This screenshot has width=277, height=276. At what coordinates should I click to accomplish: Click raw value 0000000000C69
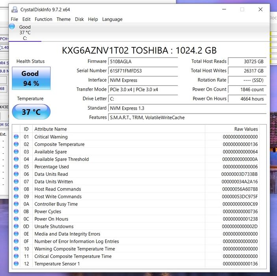(240, 204)
